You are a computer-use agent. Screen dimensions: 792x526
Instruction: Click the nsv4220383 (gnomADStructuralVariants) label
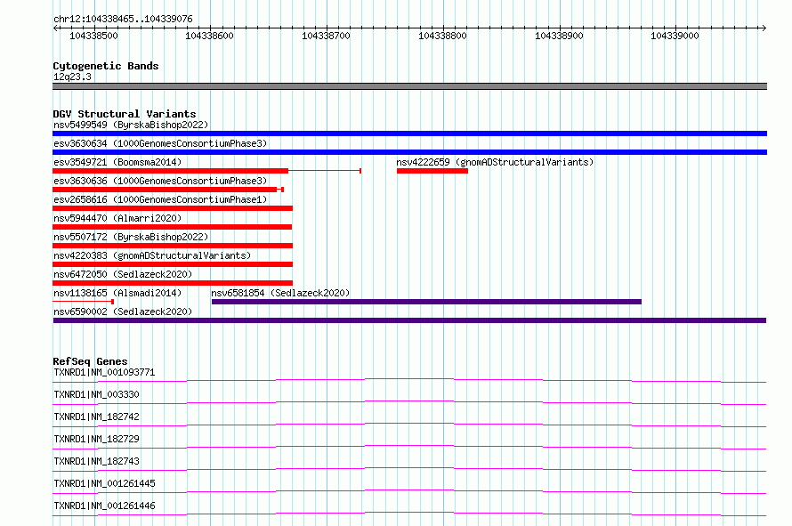(x=152, y=255)
